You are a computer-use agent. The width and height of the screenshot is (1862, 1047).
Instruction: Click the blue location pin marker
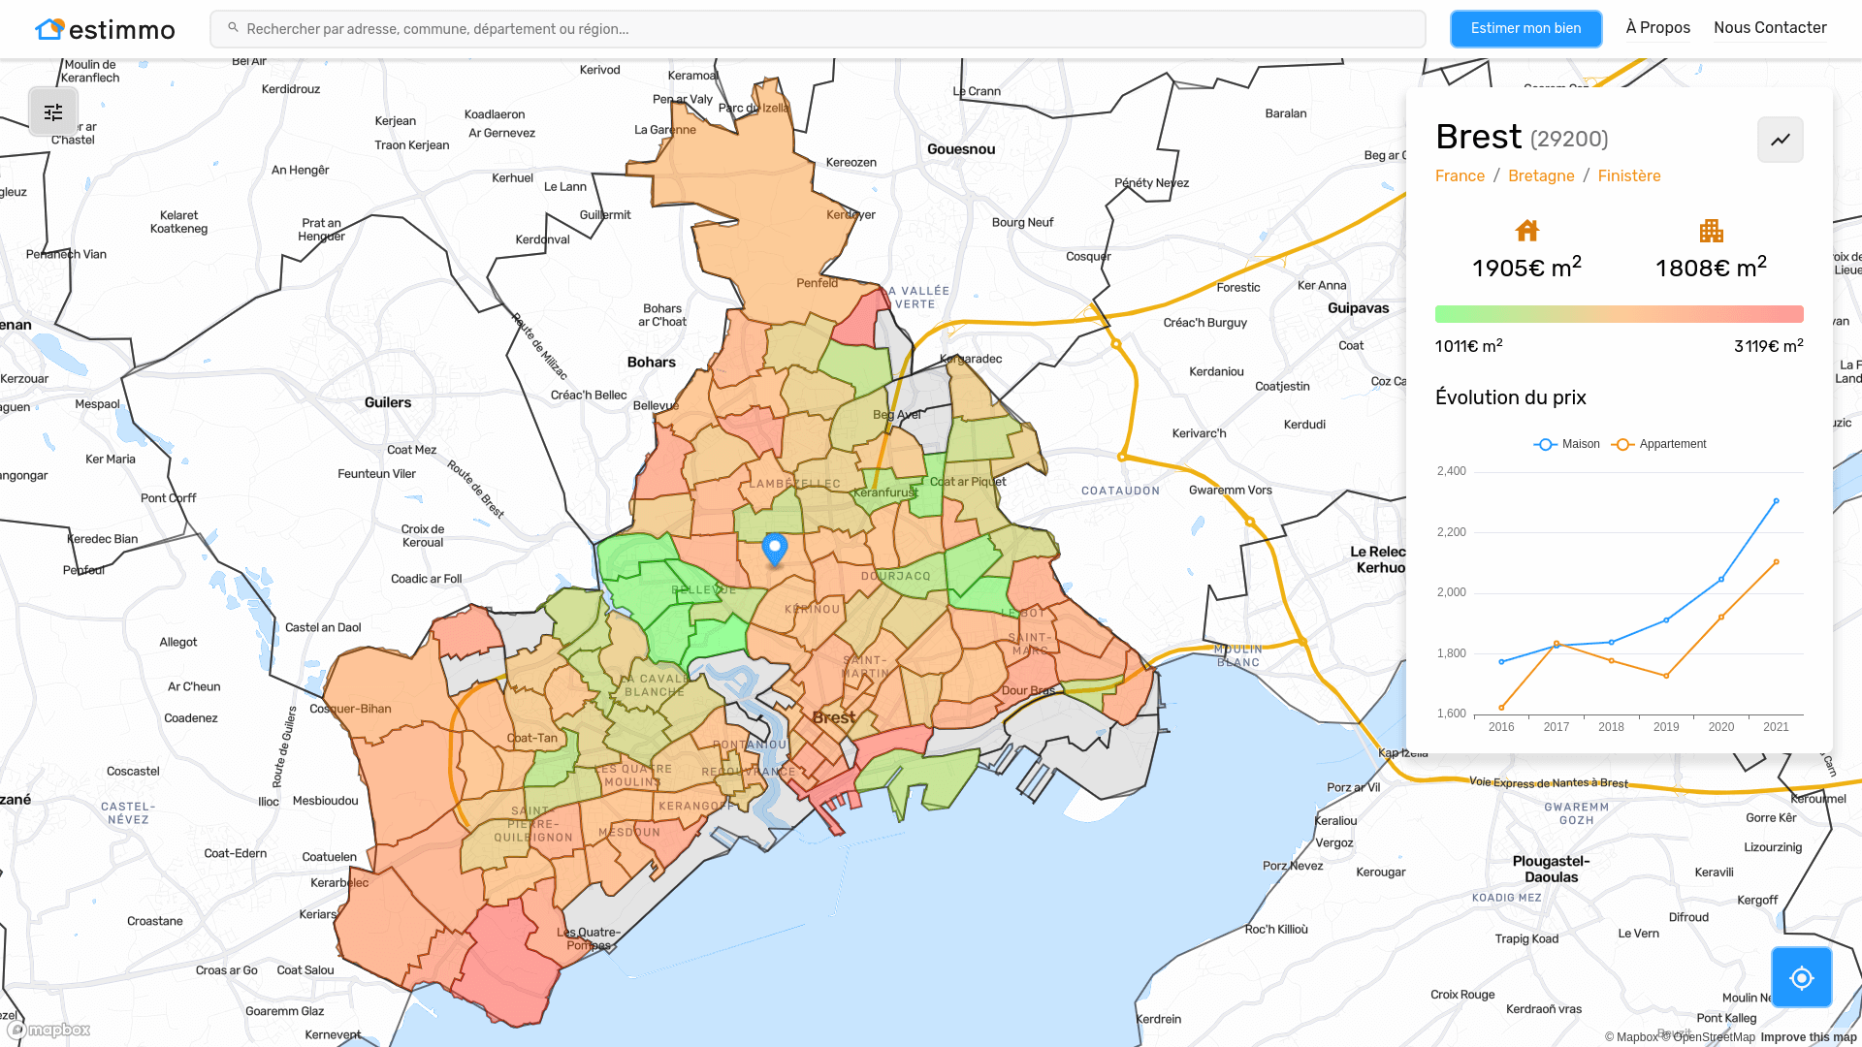click(774, 548)
